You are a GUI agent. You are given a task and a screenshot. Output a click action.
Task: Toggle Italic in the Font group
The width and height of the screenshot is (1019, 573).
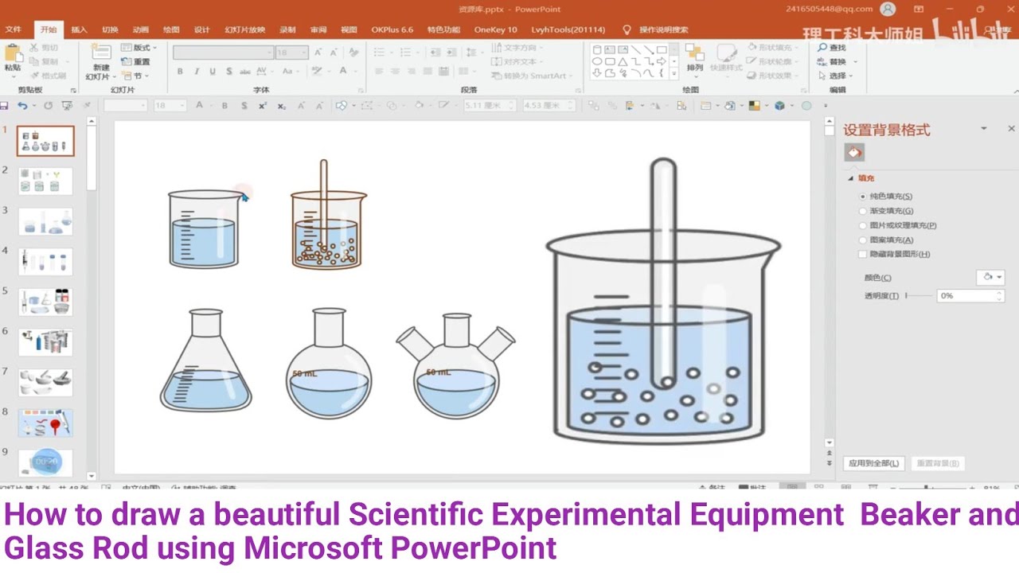pyautogui.click(x=197, y=72)
